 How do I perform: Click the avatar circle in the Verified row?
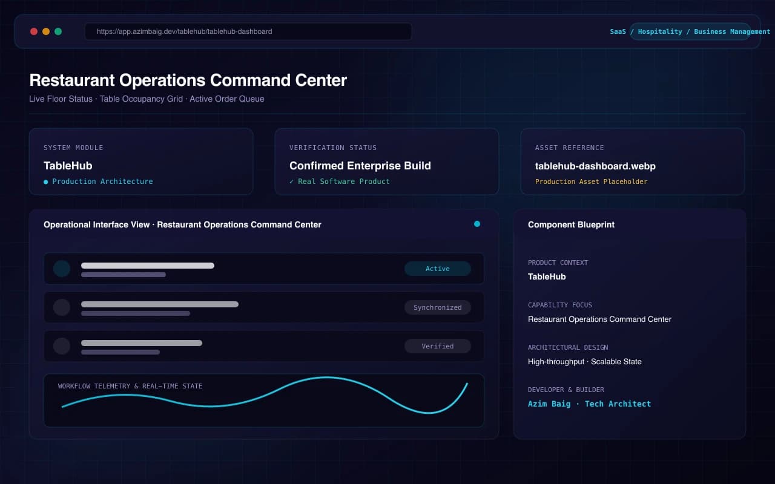click(x=62, y=346)
